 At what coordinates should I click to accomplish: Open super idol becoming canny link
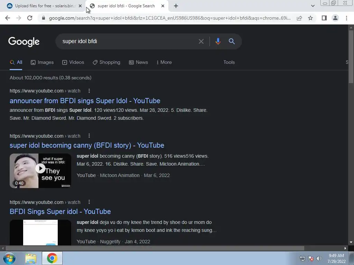pos(87,145)
